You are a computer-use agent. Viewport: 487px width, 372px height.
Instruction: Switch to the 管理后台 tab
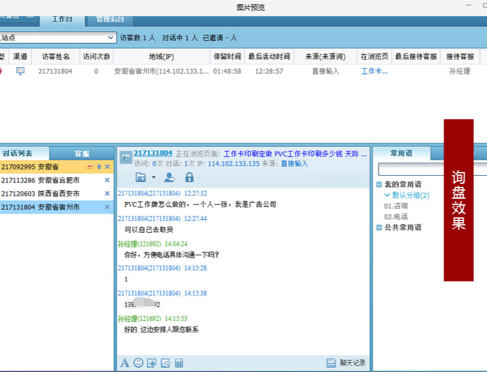[109, 19]
